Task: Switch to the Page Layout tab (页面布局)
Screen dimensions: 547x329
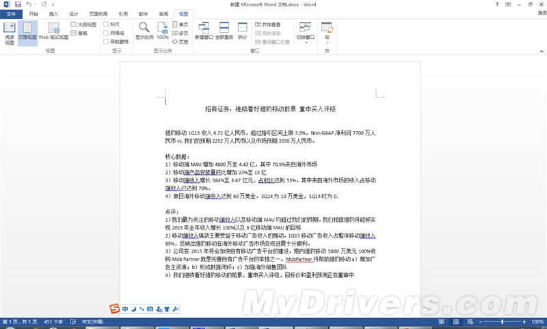Action: 98,14
